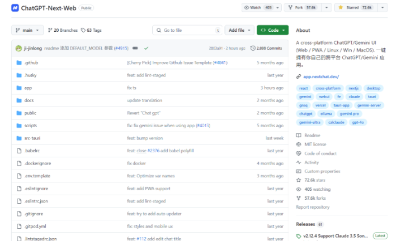The image size is (420, 241).
Task: Open ji-jinlong author profile link
Action: click(33, 49)
